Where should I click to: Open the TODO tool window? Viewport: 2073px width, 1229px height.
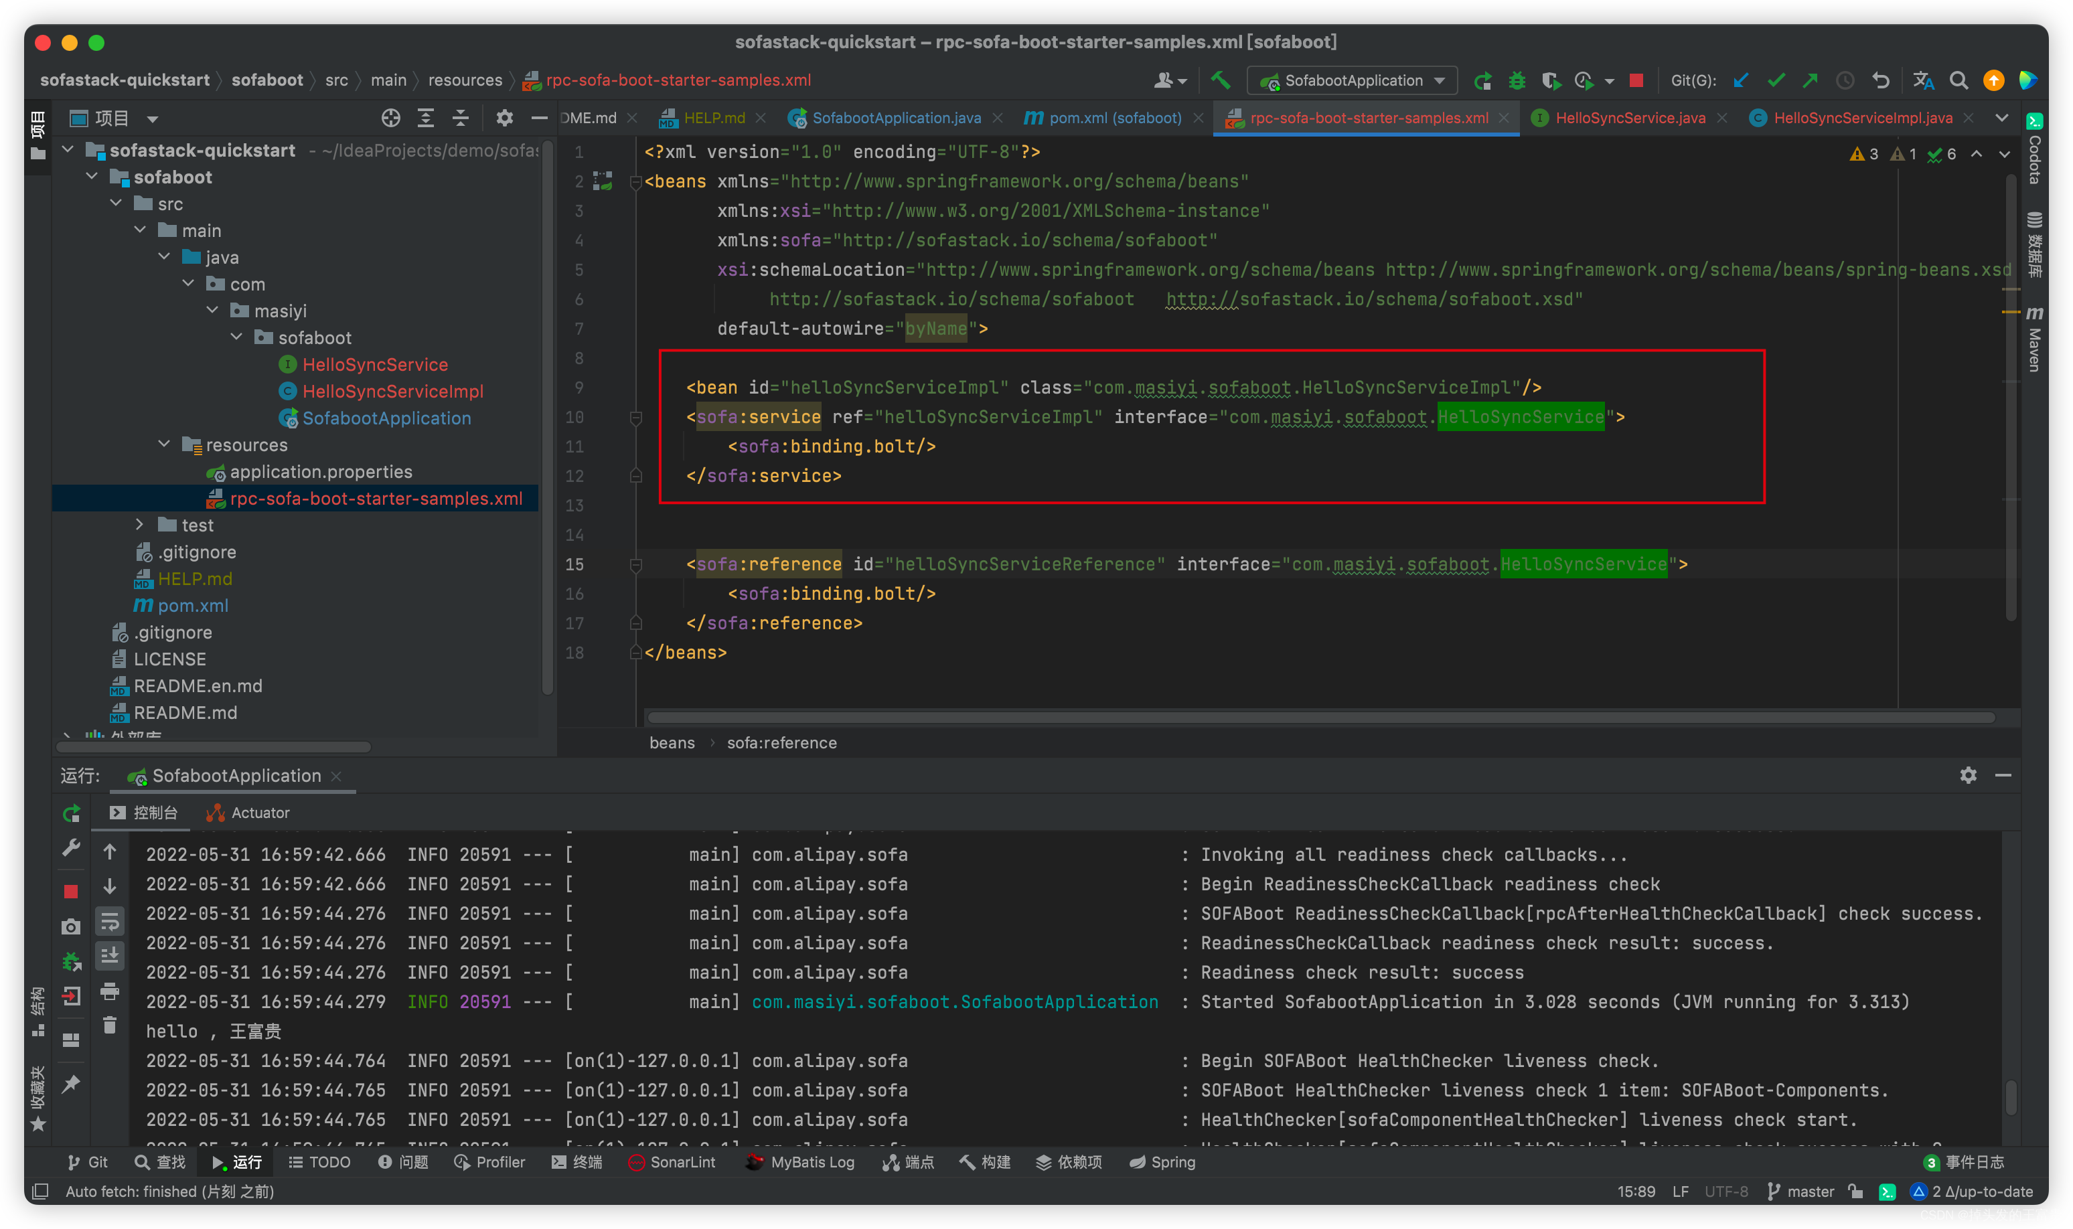[x=319, y=1161]
